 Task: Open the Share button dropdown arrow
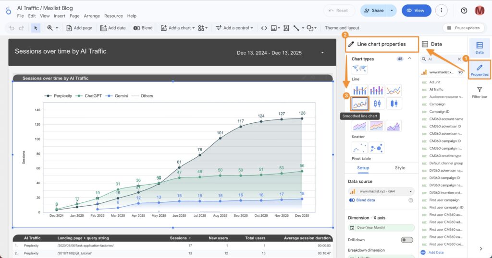[392, 11]
